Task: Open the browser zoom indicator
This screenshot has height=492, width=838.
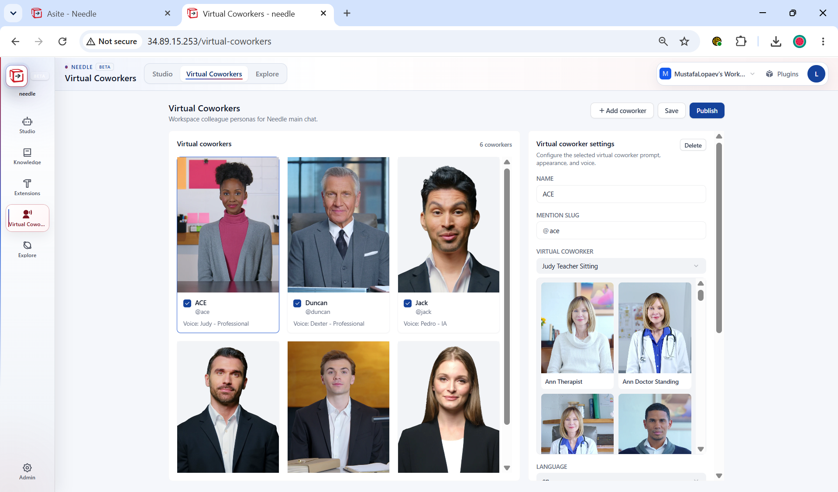Action: (x=663, y=41)
